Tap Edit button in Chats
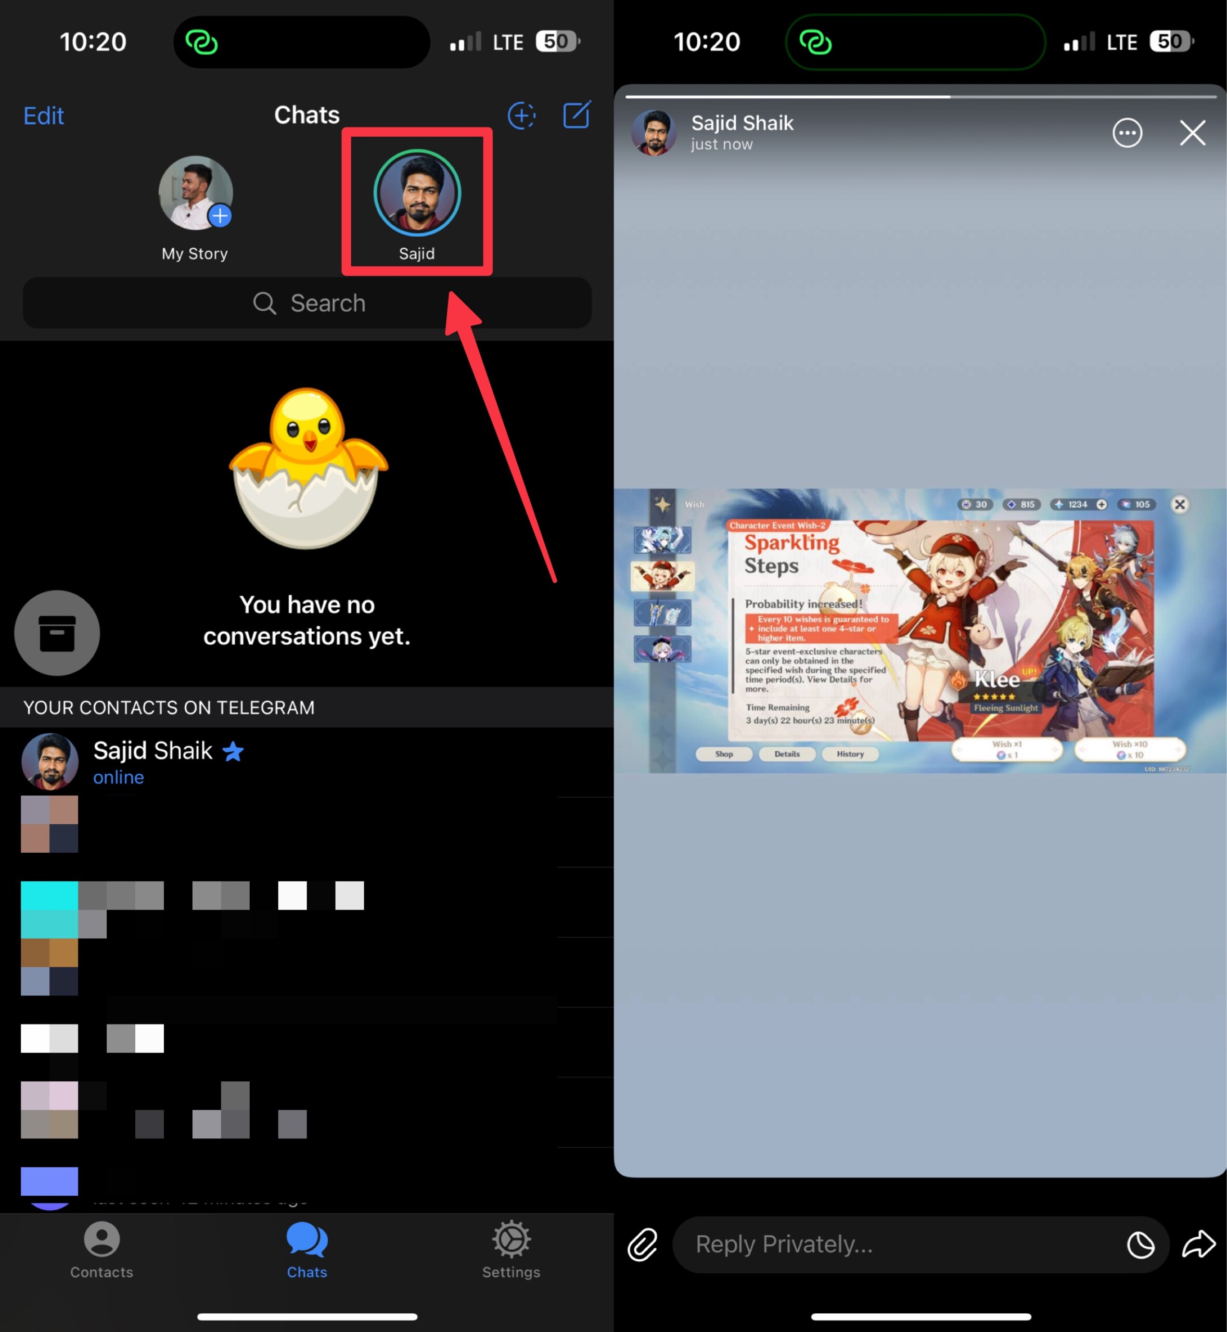This screenshot has height=1332, width=1227. (43, 114)
